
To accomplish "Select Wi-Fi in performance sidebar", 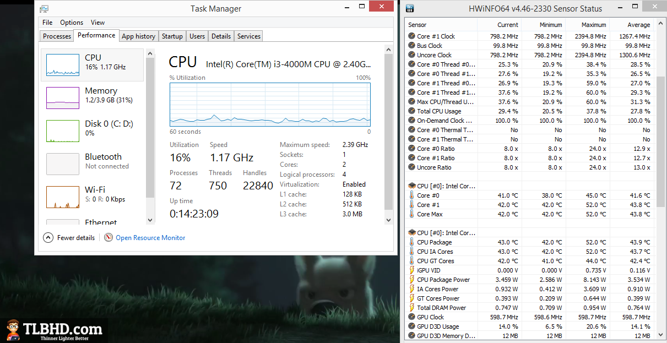I will (x=92, y=197).
